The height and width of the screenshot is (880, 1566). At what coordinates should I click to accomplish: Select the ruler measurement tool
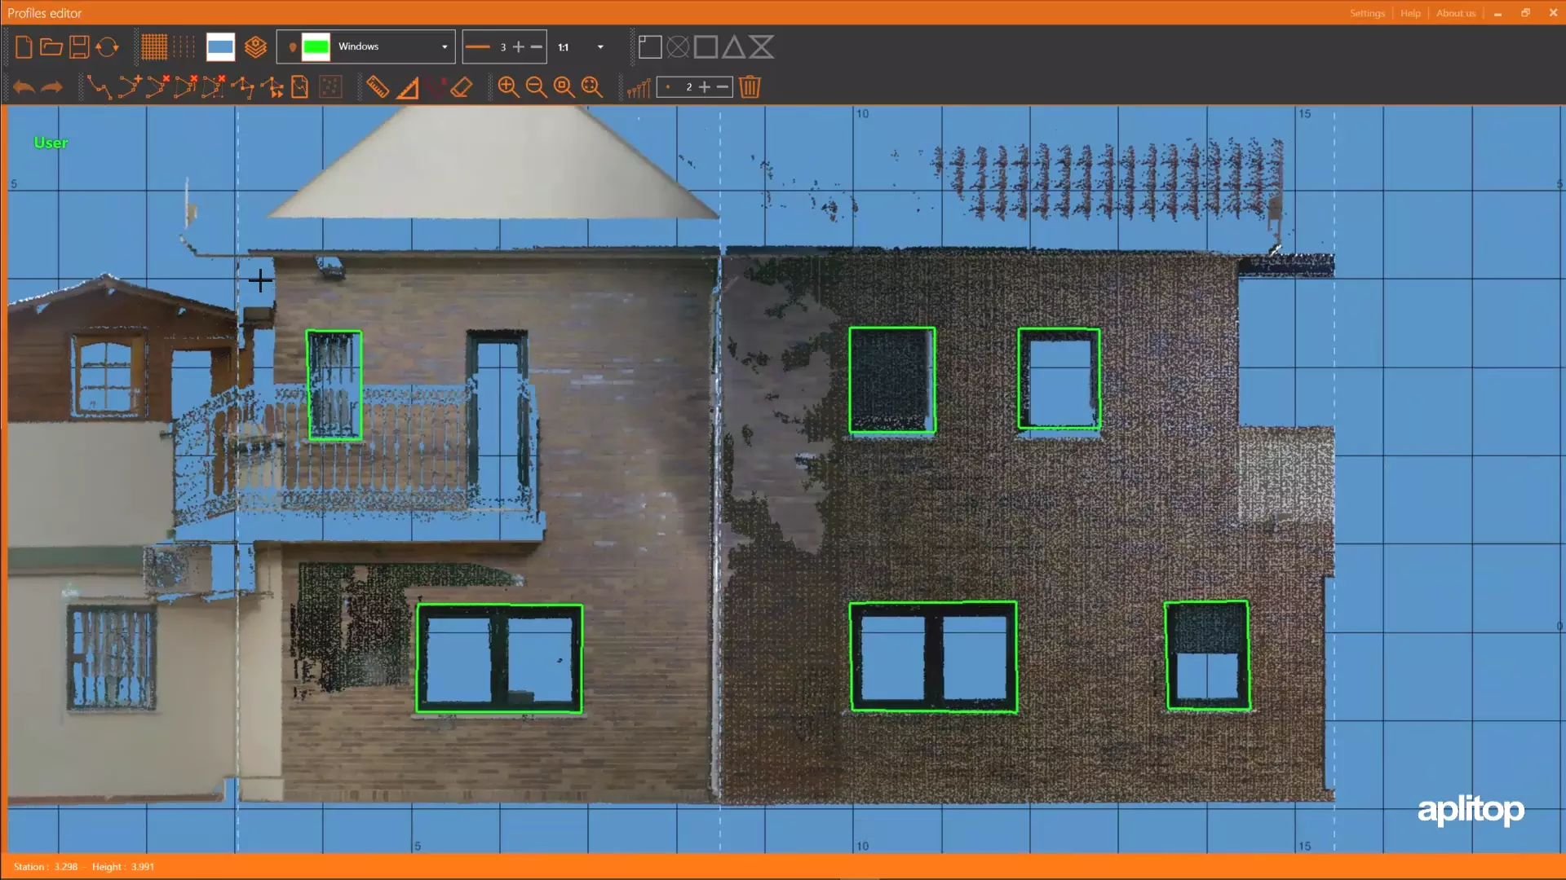point(377,87)
